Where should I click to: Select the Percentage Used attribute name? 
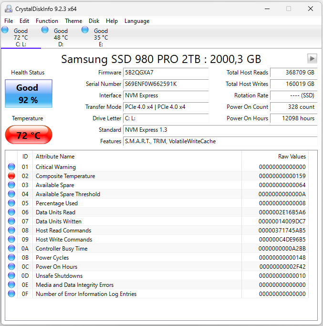(57, 203)
